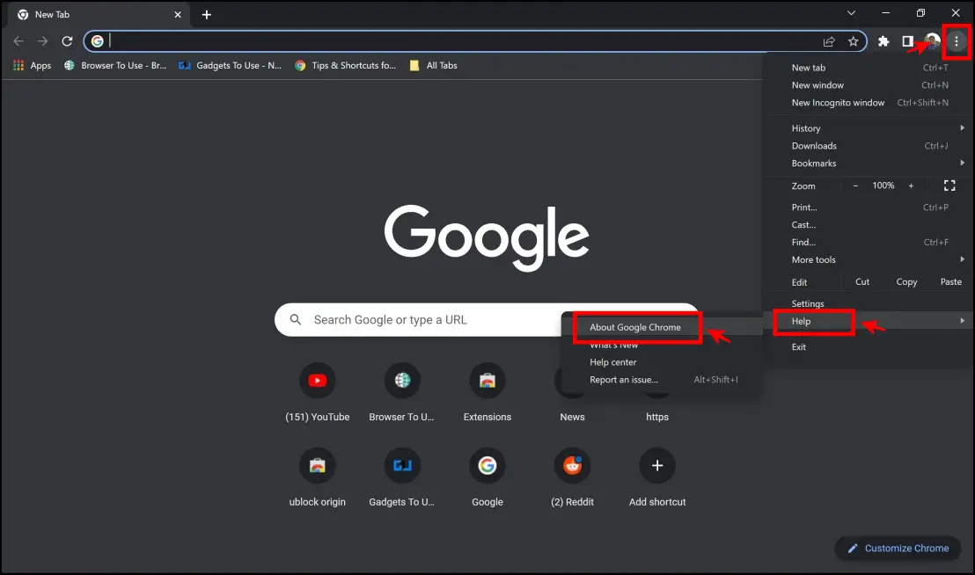
Task: Go back with the back arrow
Action: click(18, 41)
